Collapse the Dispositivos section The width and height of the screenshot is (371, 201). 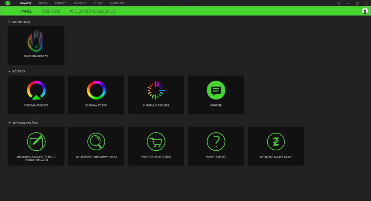click(9, 22)
